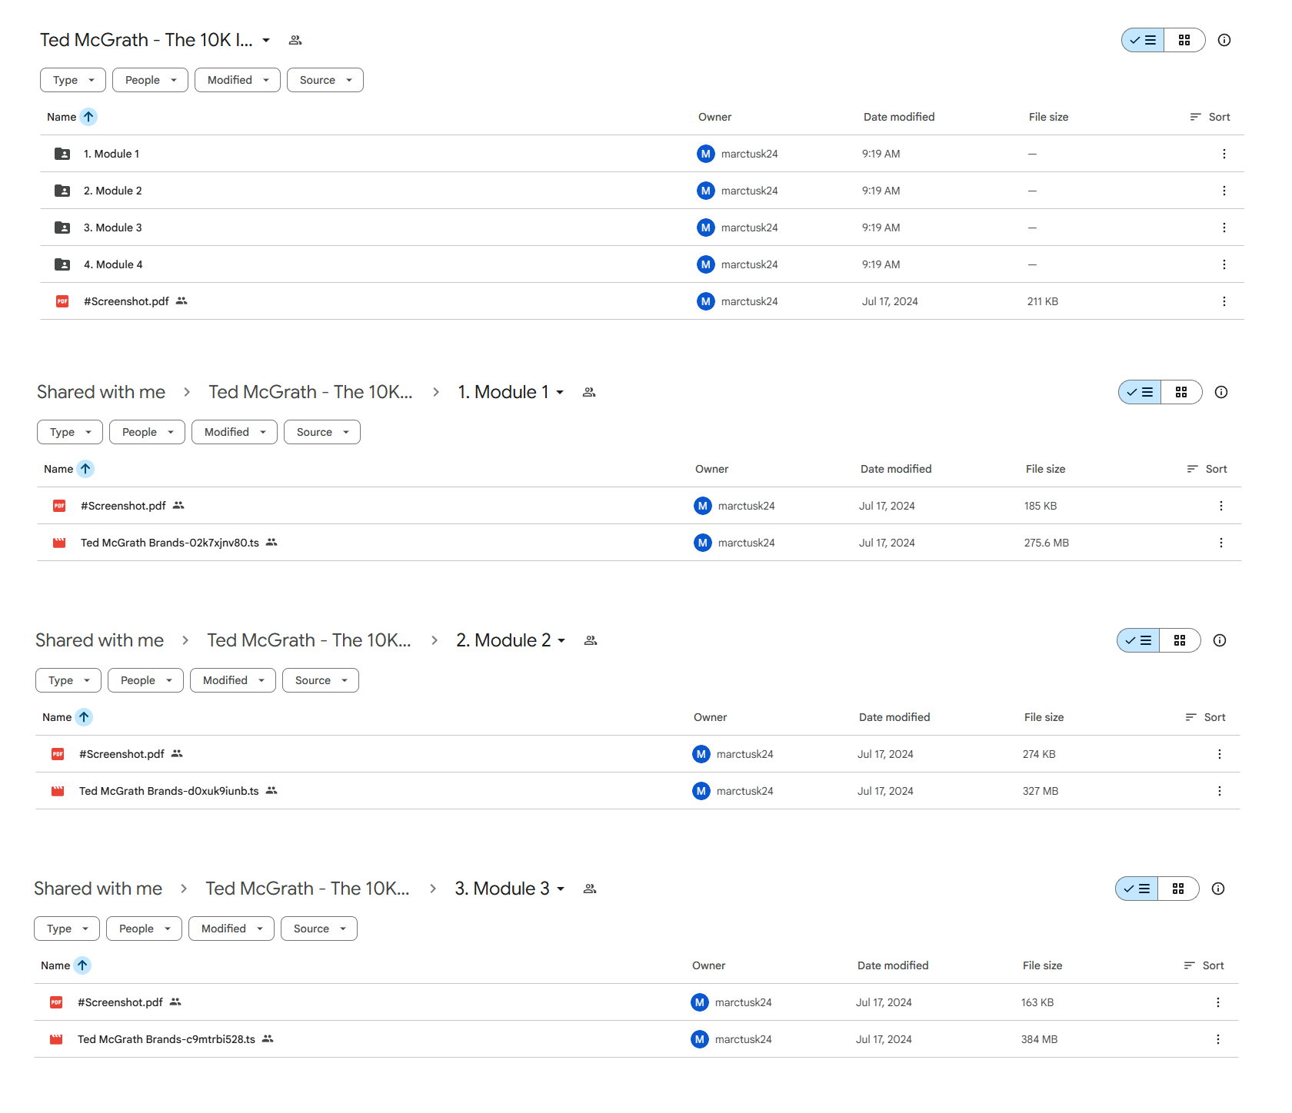The image size is (1292, 1113).
Task: Expand the 2. Module 2 breadcrumb dropdown
Action: [x=561, y=640]
